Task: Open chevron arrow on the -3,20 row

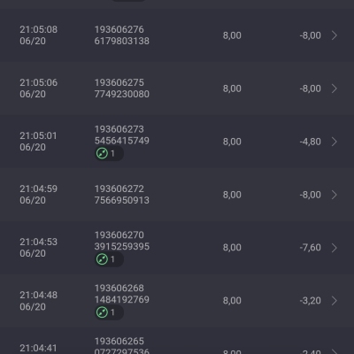Action: [x=335, y=301]
